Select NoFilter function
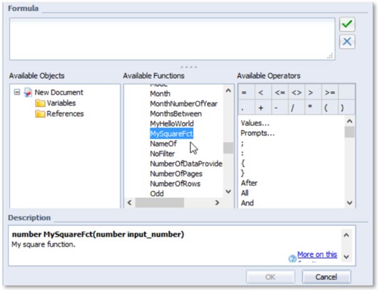Screen dimensions: 378x290 tap(162, 154)
